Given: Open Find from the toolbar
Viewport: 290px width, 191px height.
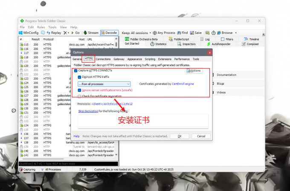Looking at the screenshot, I should [182, 33].
